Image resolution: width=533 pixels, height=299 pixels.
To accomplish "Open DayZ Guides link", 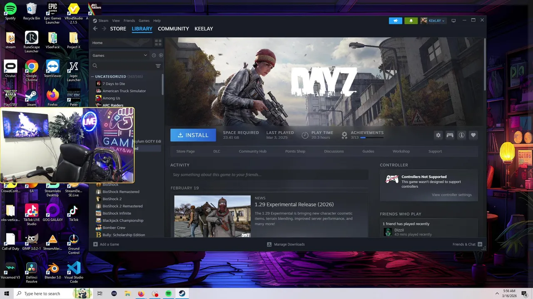I will pyautogui.click(x=368, y=151).
